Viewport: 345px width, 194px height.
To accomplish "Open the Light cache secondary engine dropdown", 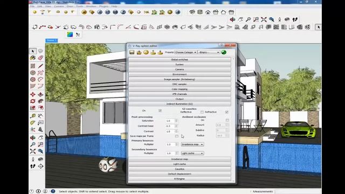I will tap(192, 153).
